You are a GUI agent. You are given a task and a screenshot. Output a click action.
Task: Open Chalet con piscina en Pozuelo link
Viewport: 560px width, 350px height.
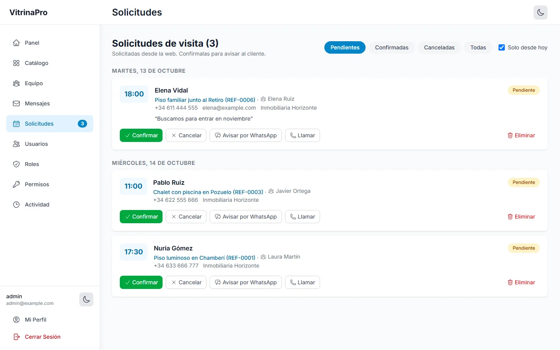208,192
